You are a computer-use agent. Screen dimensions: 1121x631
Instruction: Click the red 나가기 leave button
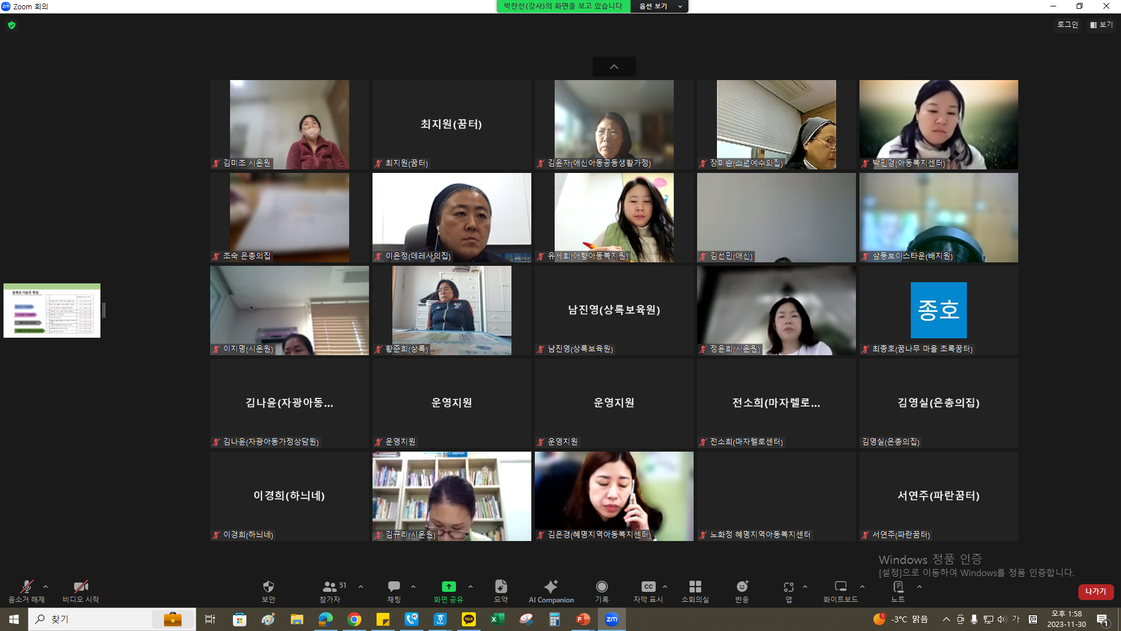(x=1095, y=592)
